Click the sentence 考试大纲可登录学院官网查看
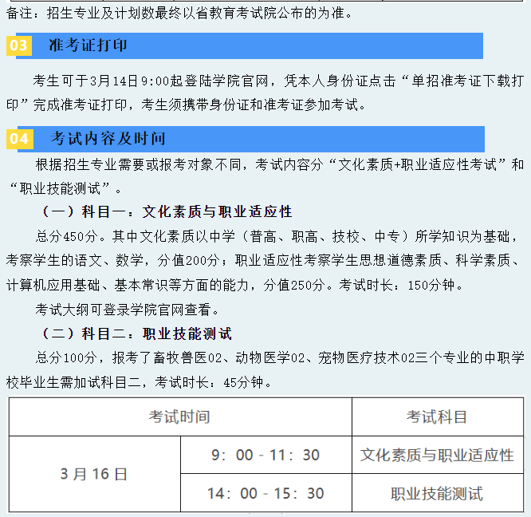Image resolution: width=531 pixels, height=517 pixels. click(x=128, y=310)
